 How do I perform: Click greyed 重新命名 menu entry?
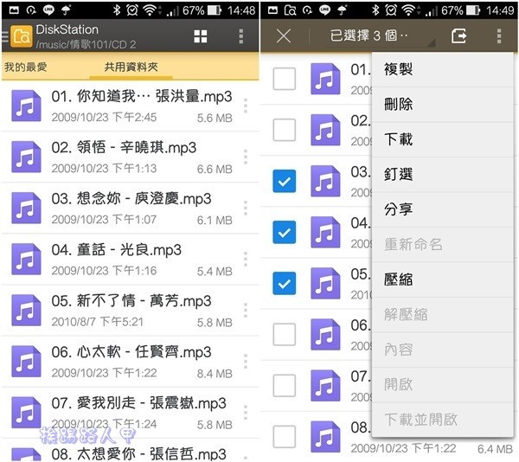(x=443, y=245)
